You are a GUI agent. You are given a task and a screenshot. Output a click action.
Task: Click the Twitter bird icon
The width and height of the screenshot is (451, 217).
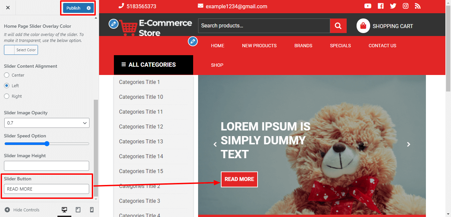tap(393, 6)
